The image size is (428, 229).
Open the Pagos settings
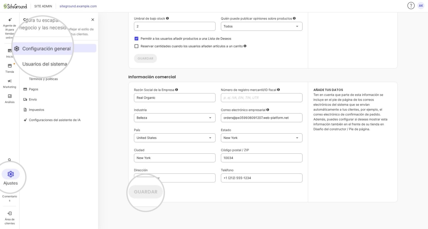[x=31, y=89]
